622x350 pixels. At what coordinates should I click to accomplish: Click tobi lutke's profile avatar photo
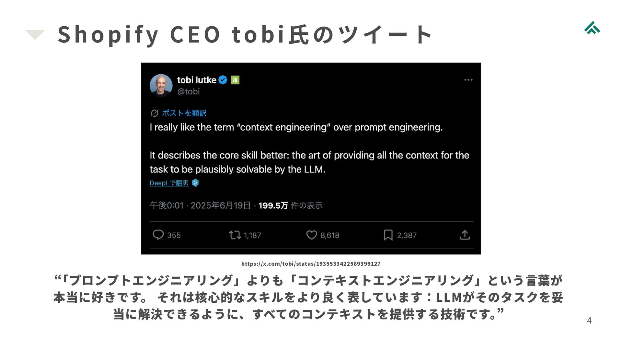(x=161, y=86)
